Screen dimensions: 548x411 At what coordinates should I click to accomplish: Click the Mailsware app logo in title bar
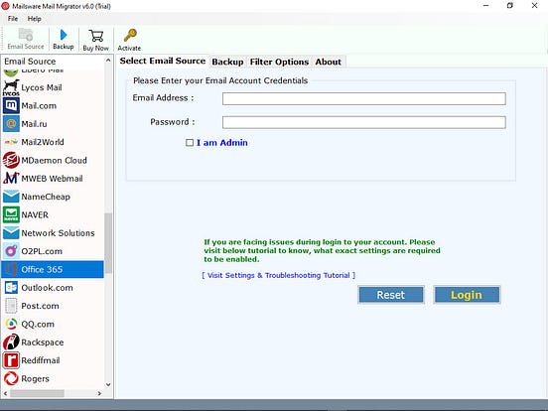pos(5,6)
